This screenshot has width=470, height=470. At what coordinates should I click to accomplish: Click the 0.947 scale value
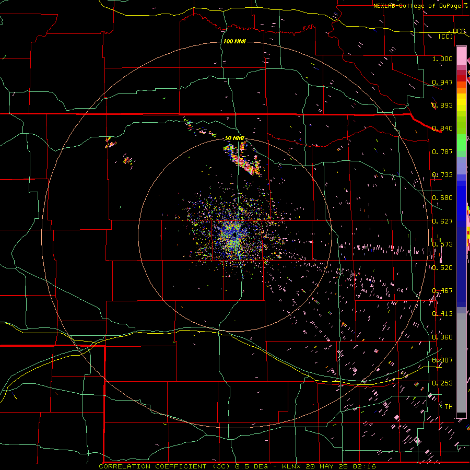(442, 82)
